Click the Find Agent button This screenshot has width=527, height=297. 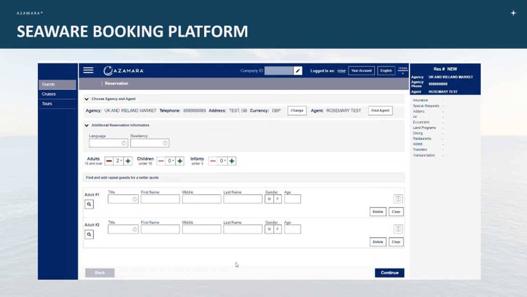point(380,111)
